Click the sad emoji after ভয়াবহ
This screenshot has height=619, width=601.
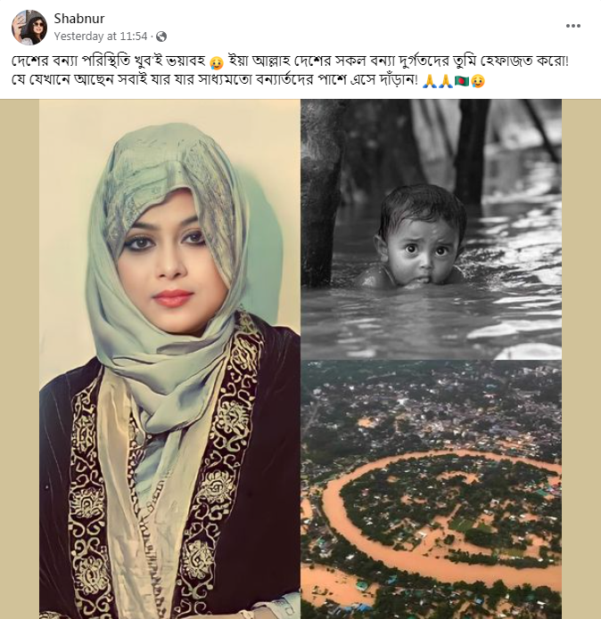216,63
